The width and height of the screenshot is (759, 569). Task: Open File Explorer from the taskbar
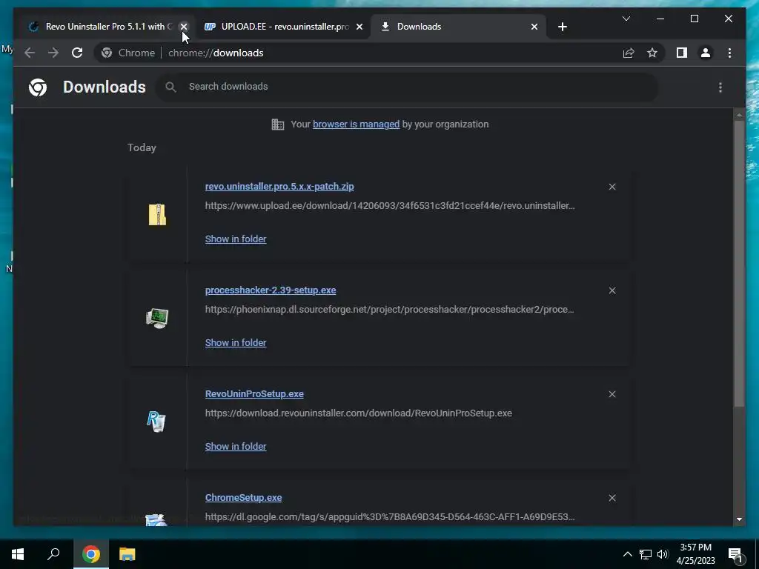(x=127, y=554)
